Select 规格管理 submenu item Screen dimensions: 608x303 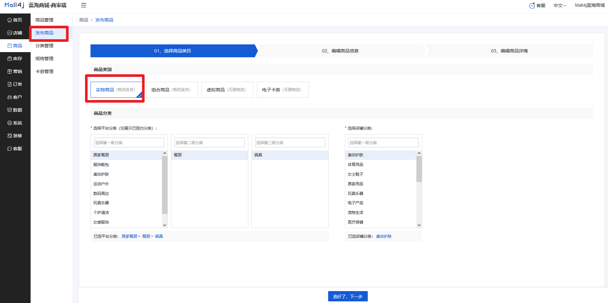click(52, 59)
